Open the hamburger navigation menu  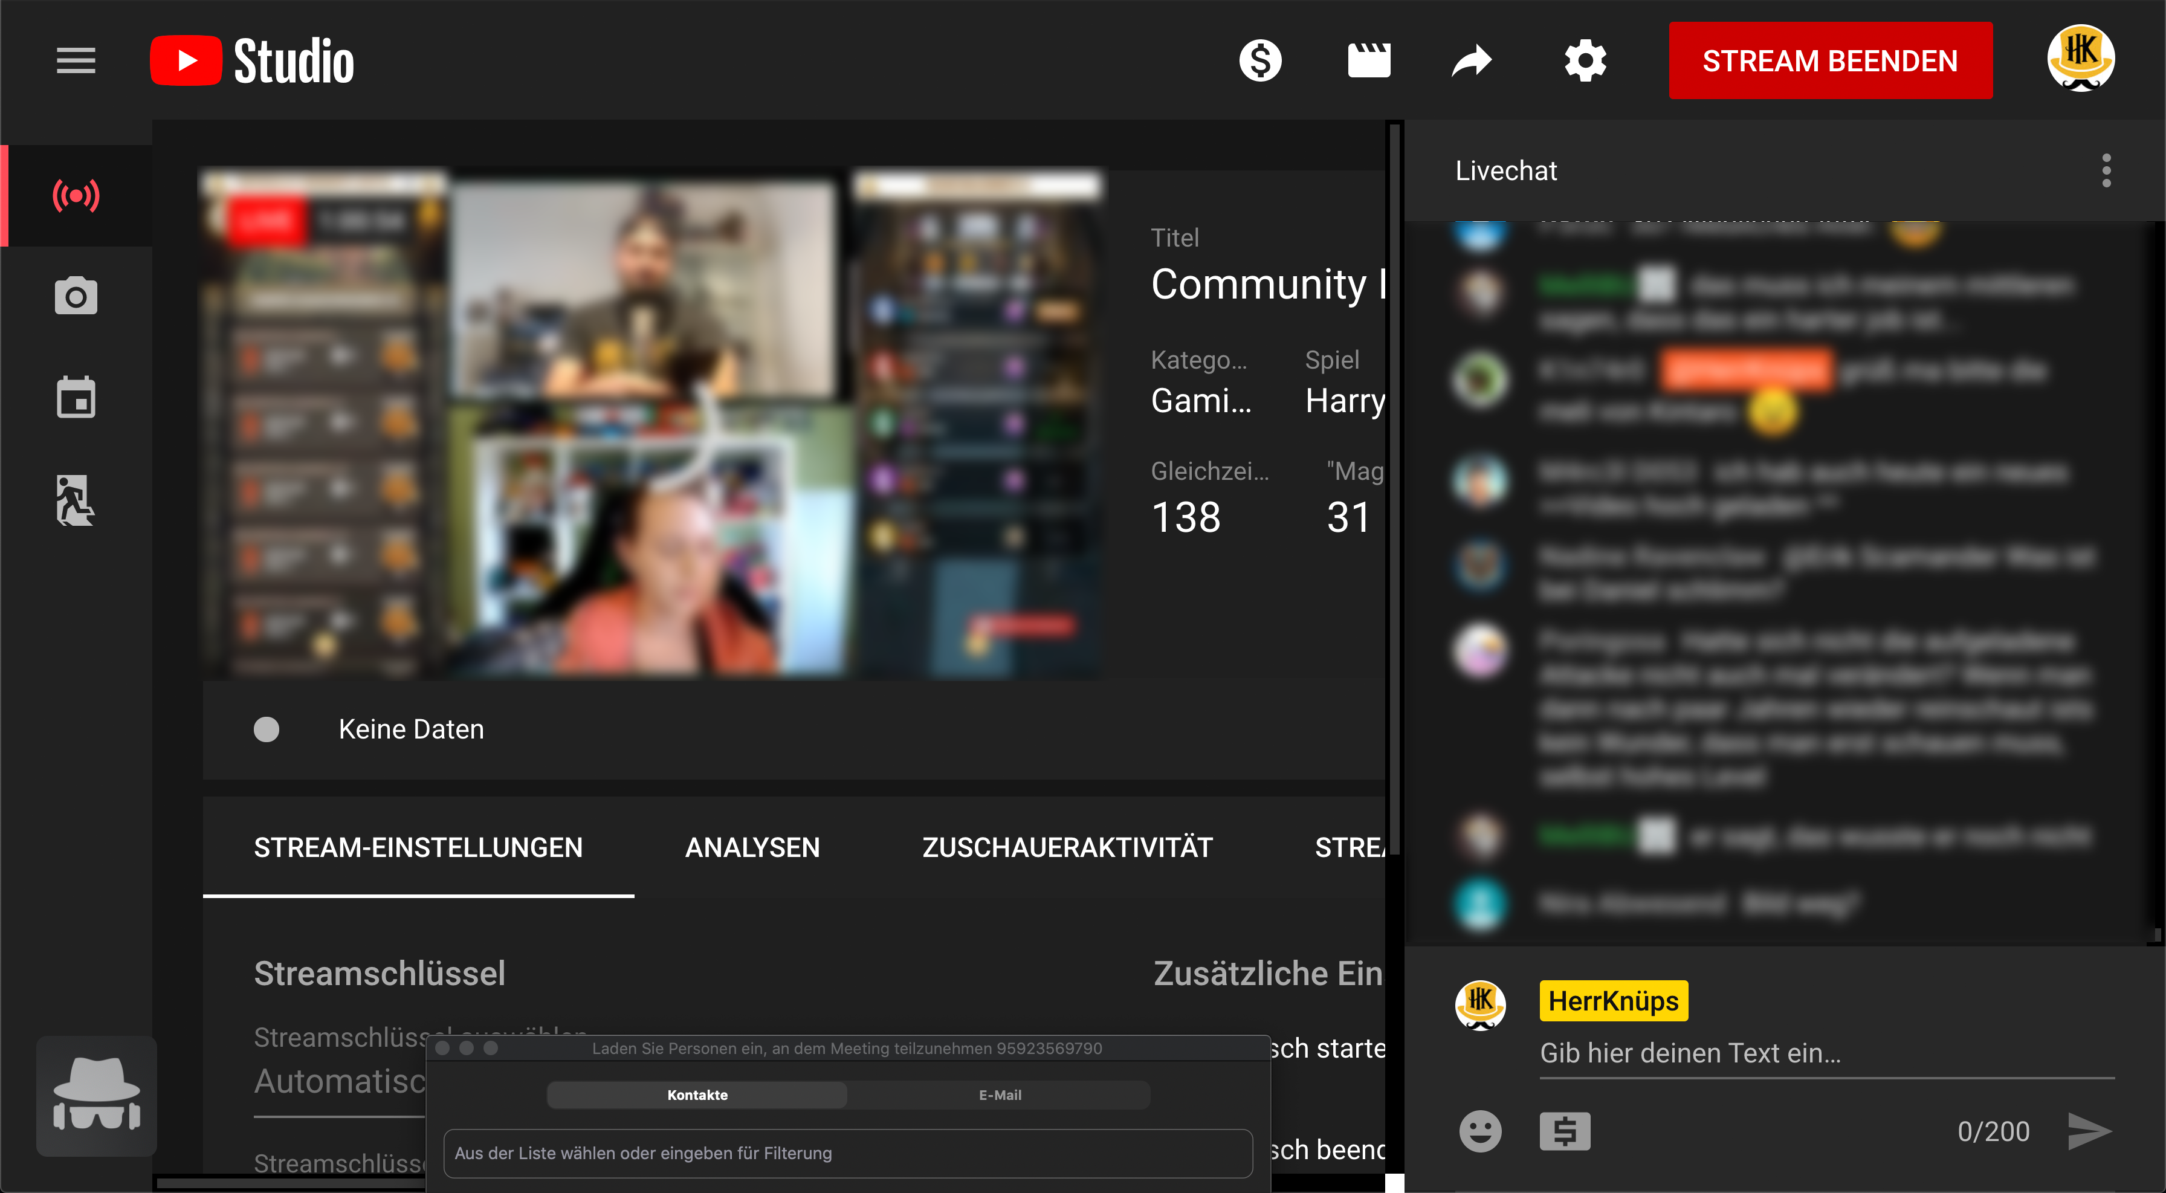76,60
